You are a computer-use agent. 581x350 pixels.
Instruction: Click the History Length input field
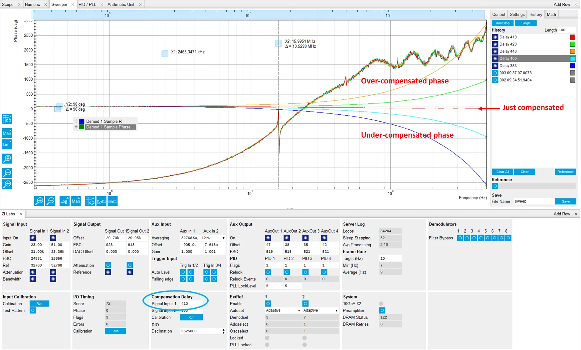[567, 30]
